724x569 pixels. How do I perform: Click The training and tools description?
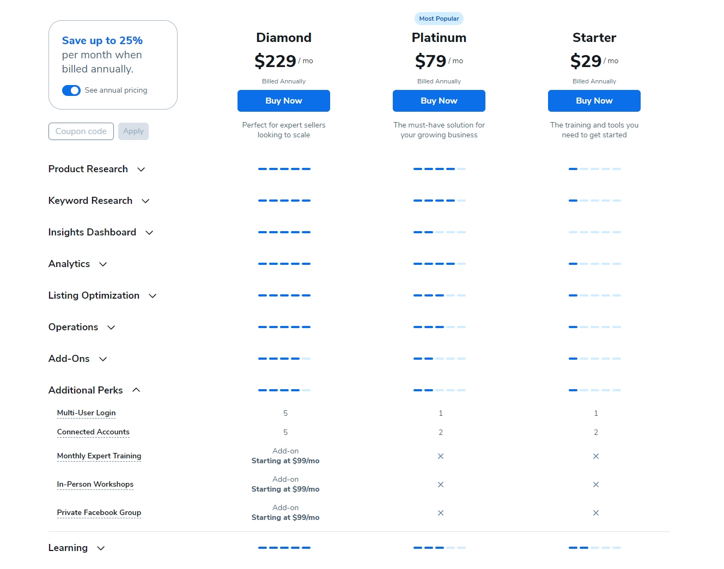[594, 130]
